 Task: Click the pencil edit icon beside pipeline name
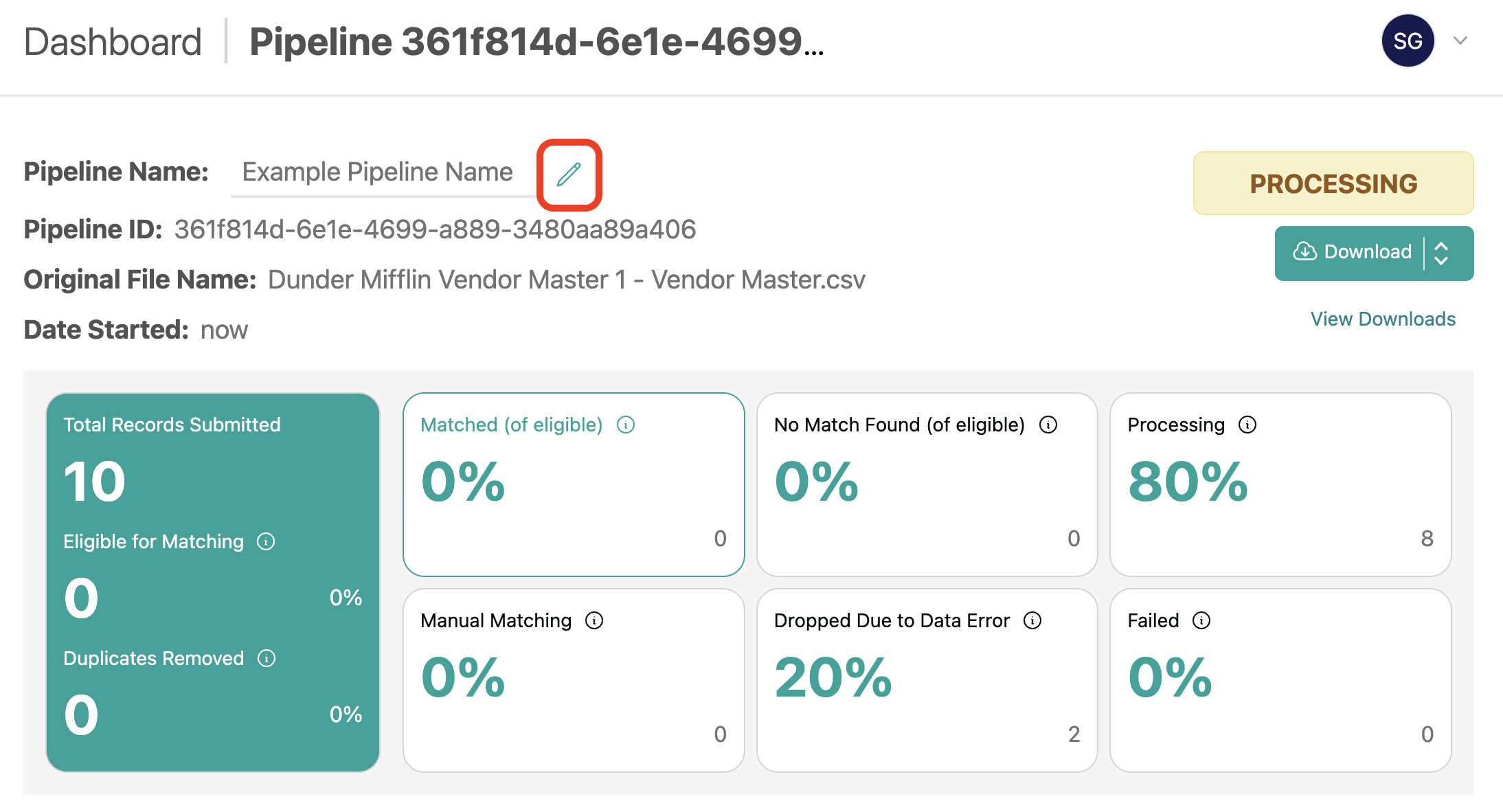pos(569,174)
